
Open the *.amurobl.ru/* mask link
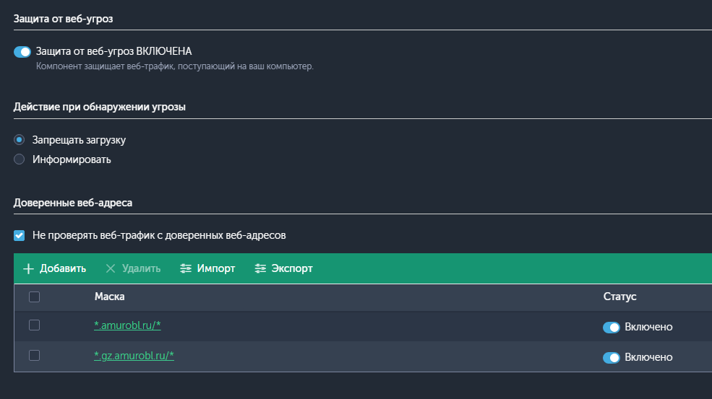127,325
